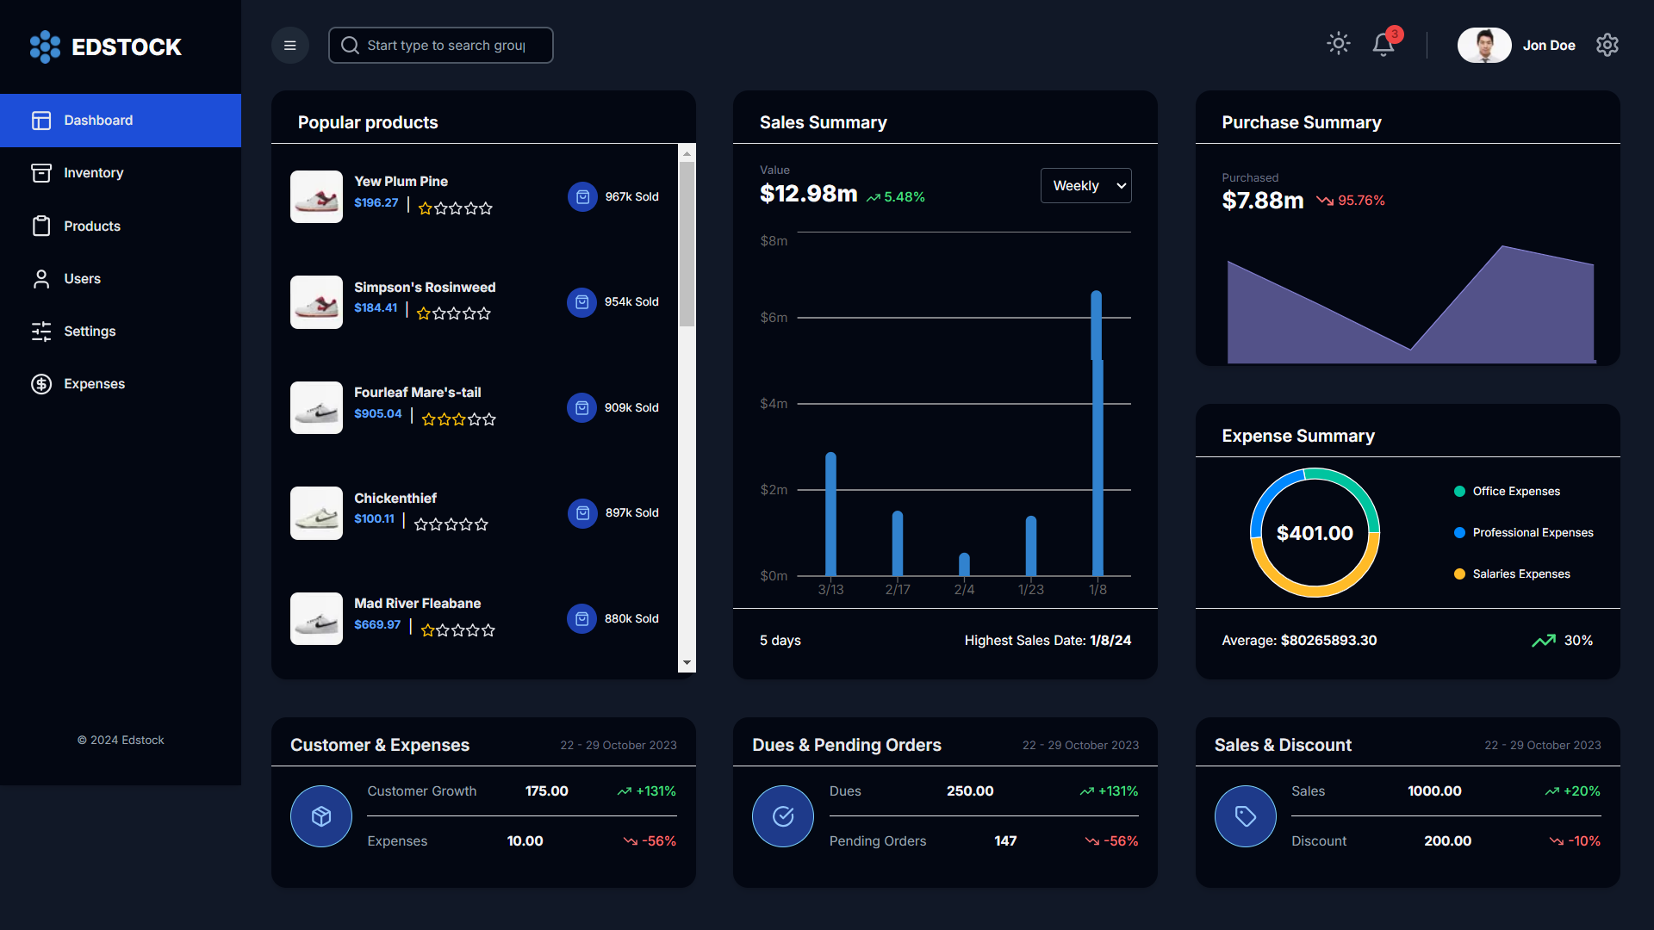Open the notifications bell
Viewport: 1654px width, 930px height.
tap(1384, 45)
